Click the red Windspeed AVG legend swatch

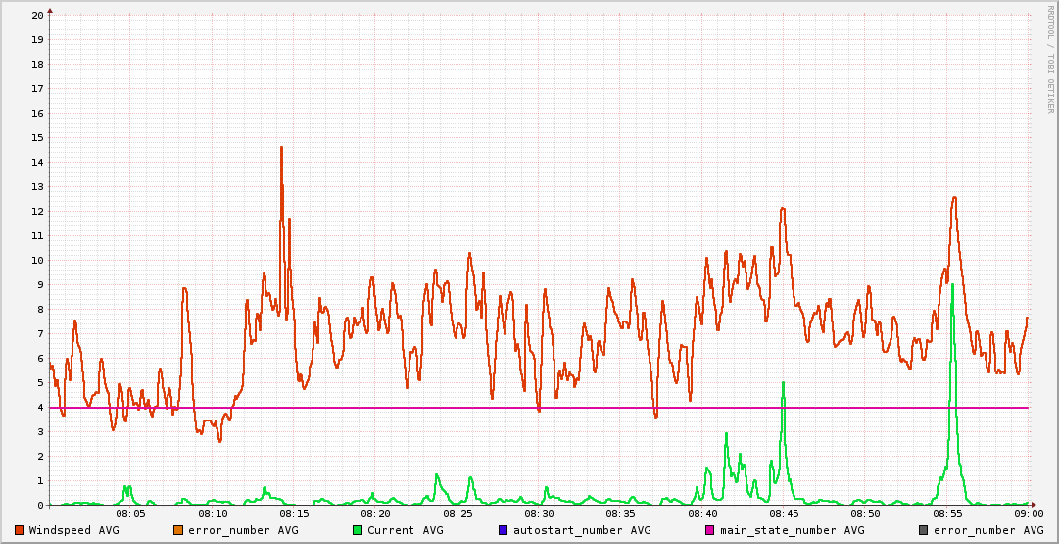point(20,530)
